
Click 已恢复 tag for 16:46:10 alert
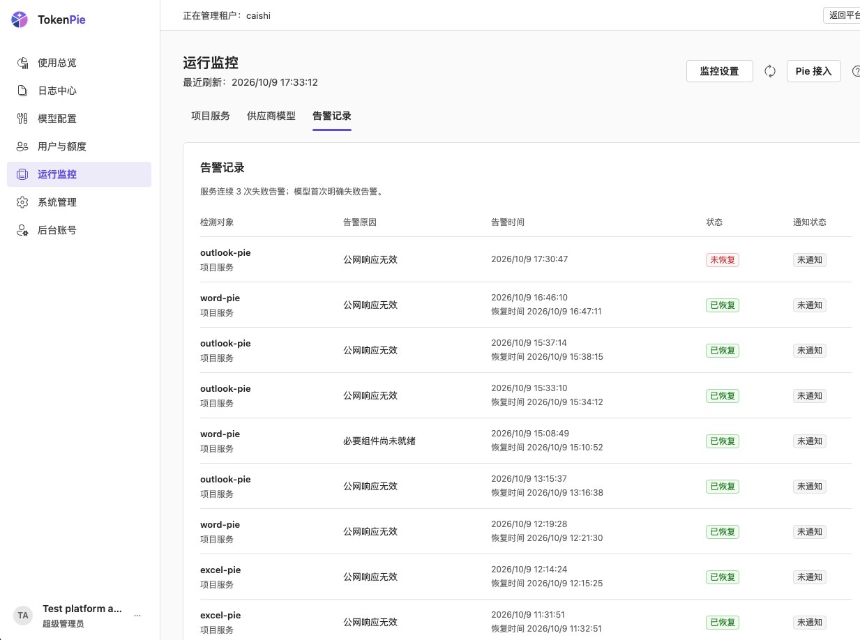click(723, 305)
